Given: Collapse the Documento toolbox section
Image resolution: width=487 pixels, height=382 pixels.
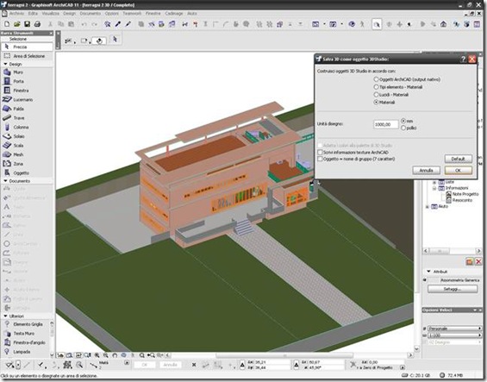Looking at the screenshot, I should tap(5, 180).
